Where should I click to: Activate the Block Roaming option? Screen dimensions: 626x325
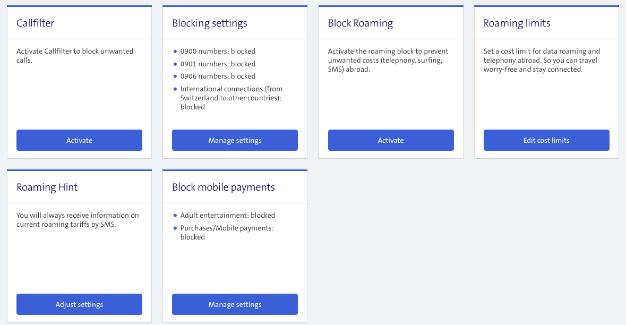[390, 140]
